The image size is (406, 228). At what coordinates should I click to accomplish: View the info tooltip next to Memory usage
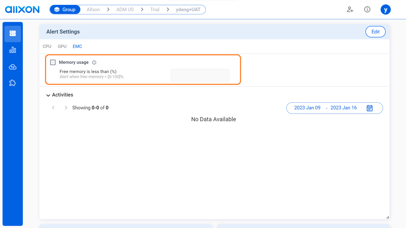94,62
